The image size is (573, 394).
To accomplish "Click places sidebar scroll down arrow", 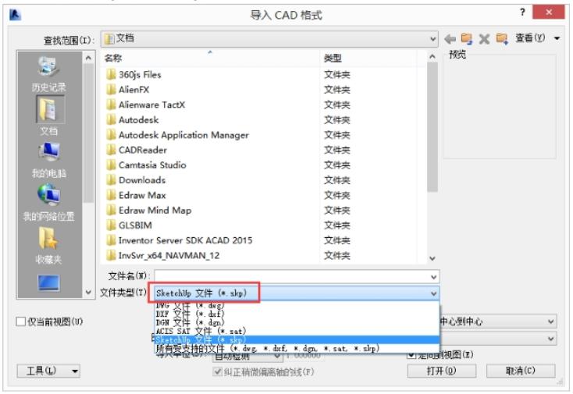I will click(88, 292).
